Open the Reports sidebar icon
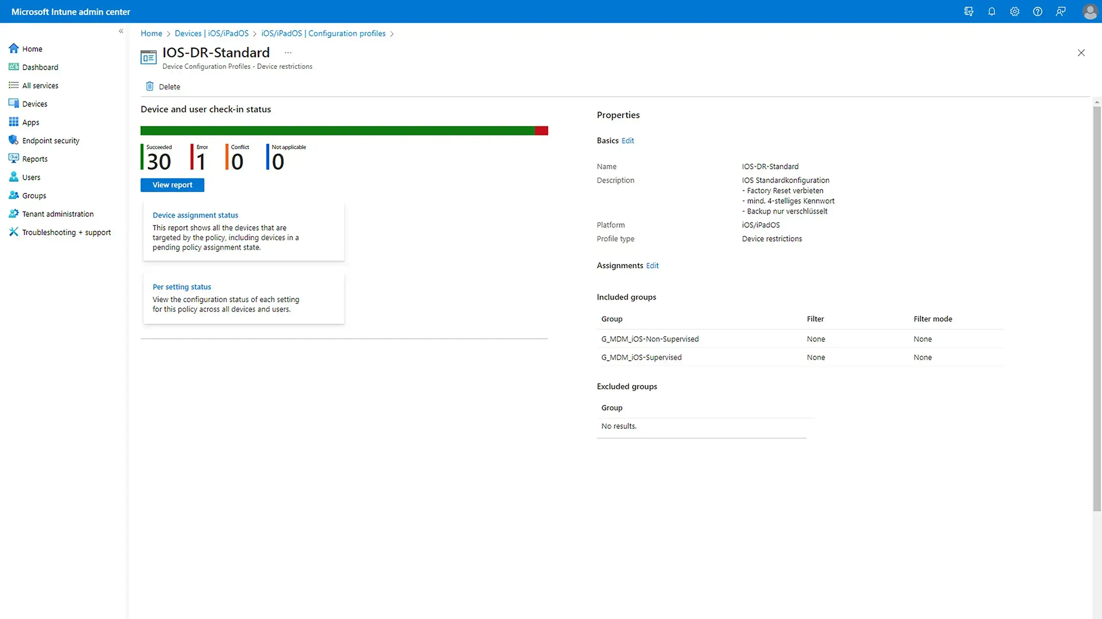The width and height of the screenshot is (1102, 619). click(x=14, y=159)
